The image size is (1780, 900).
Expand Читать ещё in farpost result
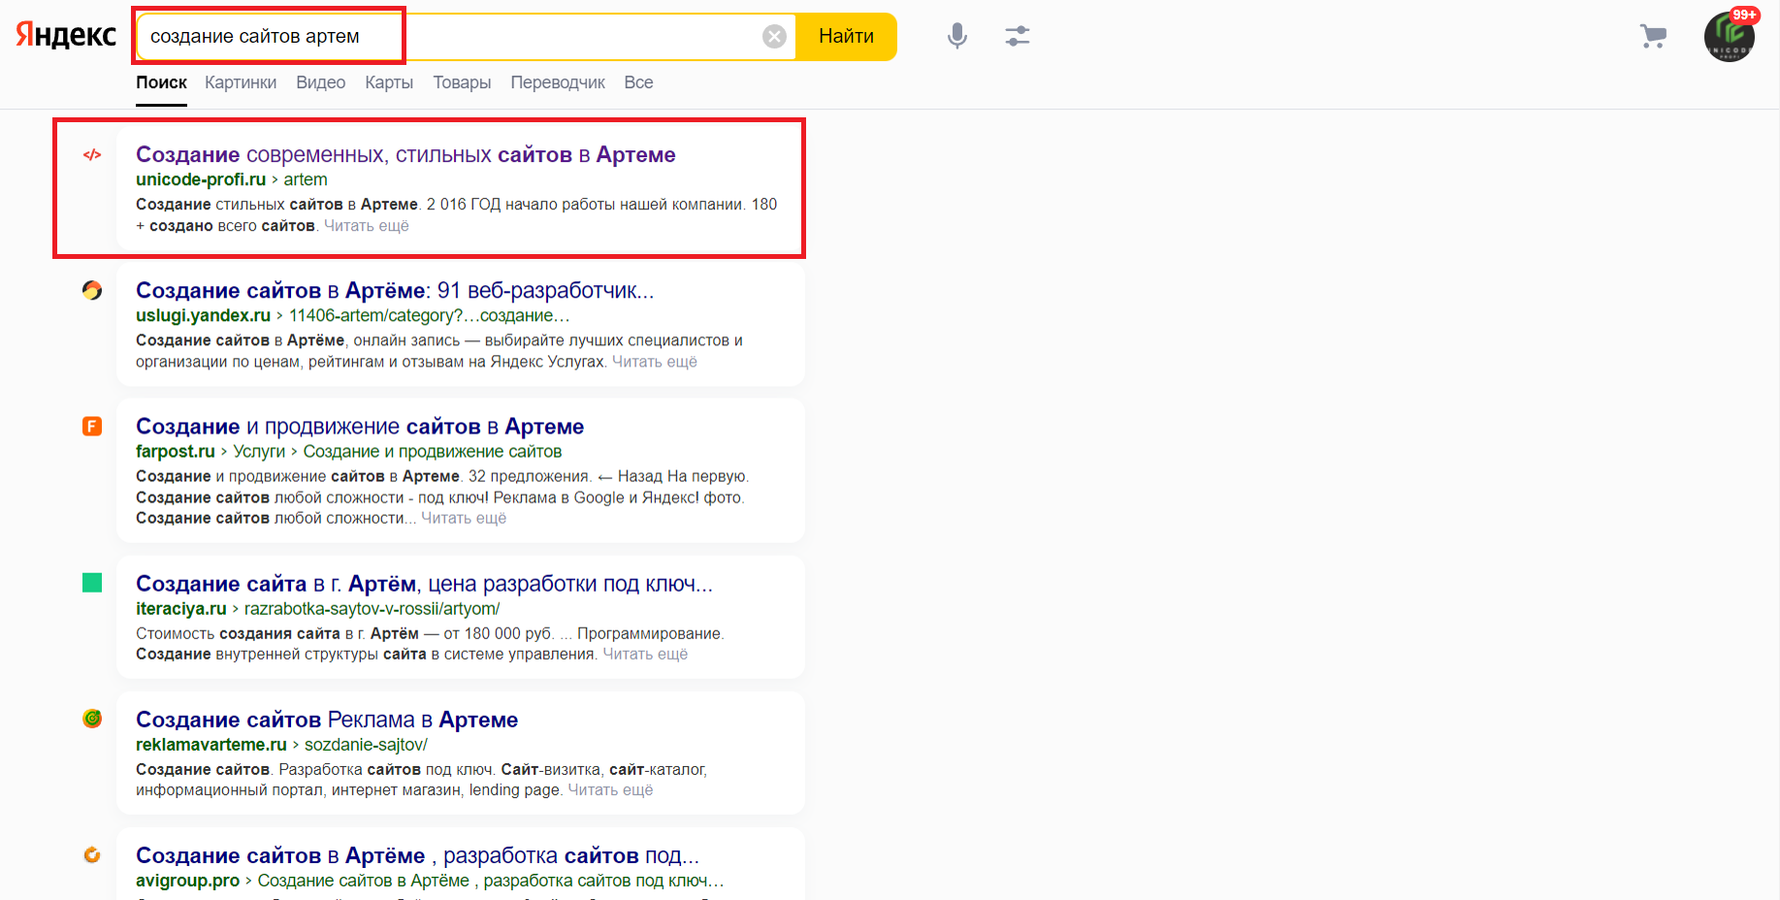coord(464,519)
